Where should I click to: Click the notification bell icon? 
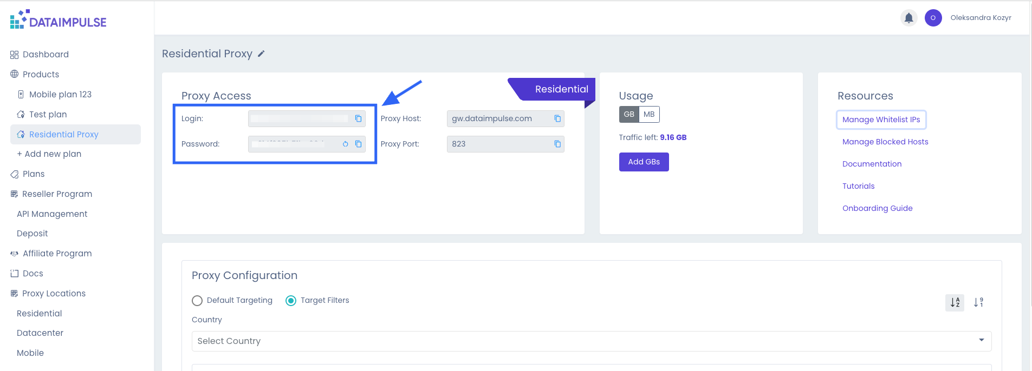click(908, 18)
